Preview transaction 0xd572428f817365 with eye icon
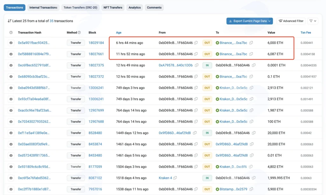This screenshot has width=326, height=195. [11, 155]
